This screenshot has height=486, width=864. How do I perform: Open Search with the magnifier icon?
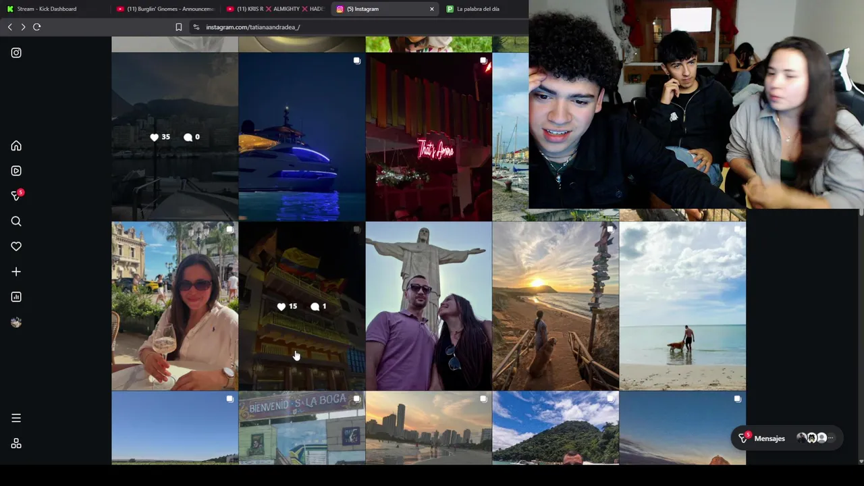click(16, 221)
